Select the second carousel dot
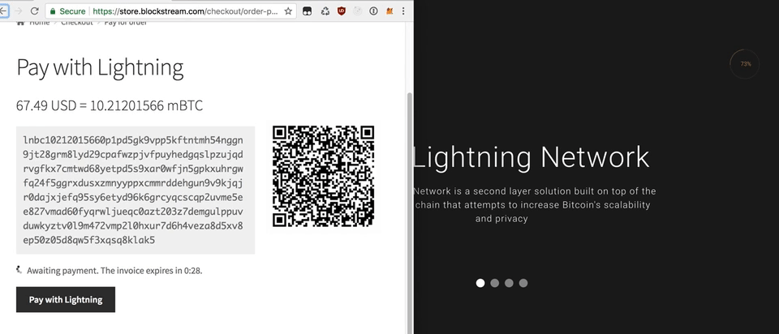 (x=495, y=283)
